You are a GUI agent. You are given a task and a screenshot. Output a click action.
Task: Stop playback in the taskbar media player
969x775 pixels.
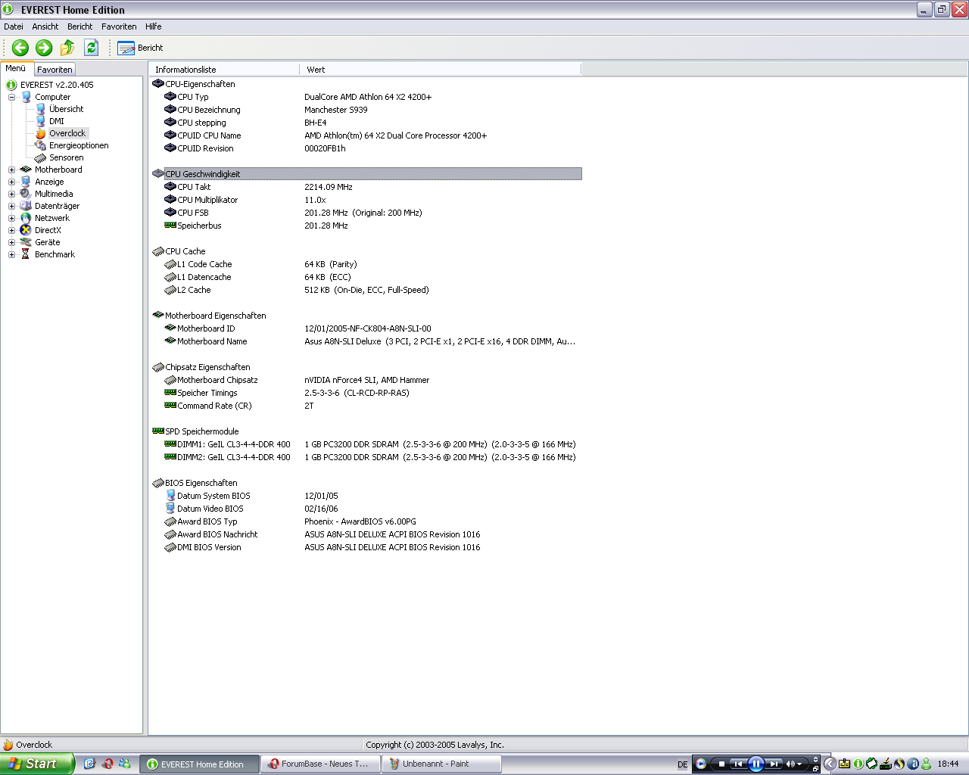coord(721,764)
